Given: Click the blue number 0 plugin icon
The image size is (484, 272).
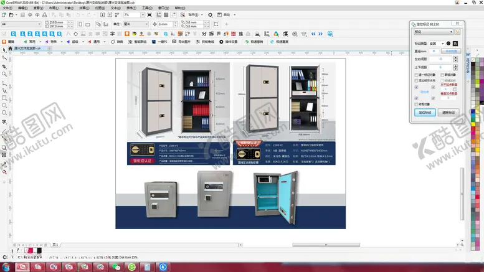Looking at the screenshot, I should coord(13,34).
